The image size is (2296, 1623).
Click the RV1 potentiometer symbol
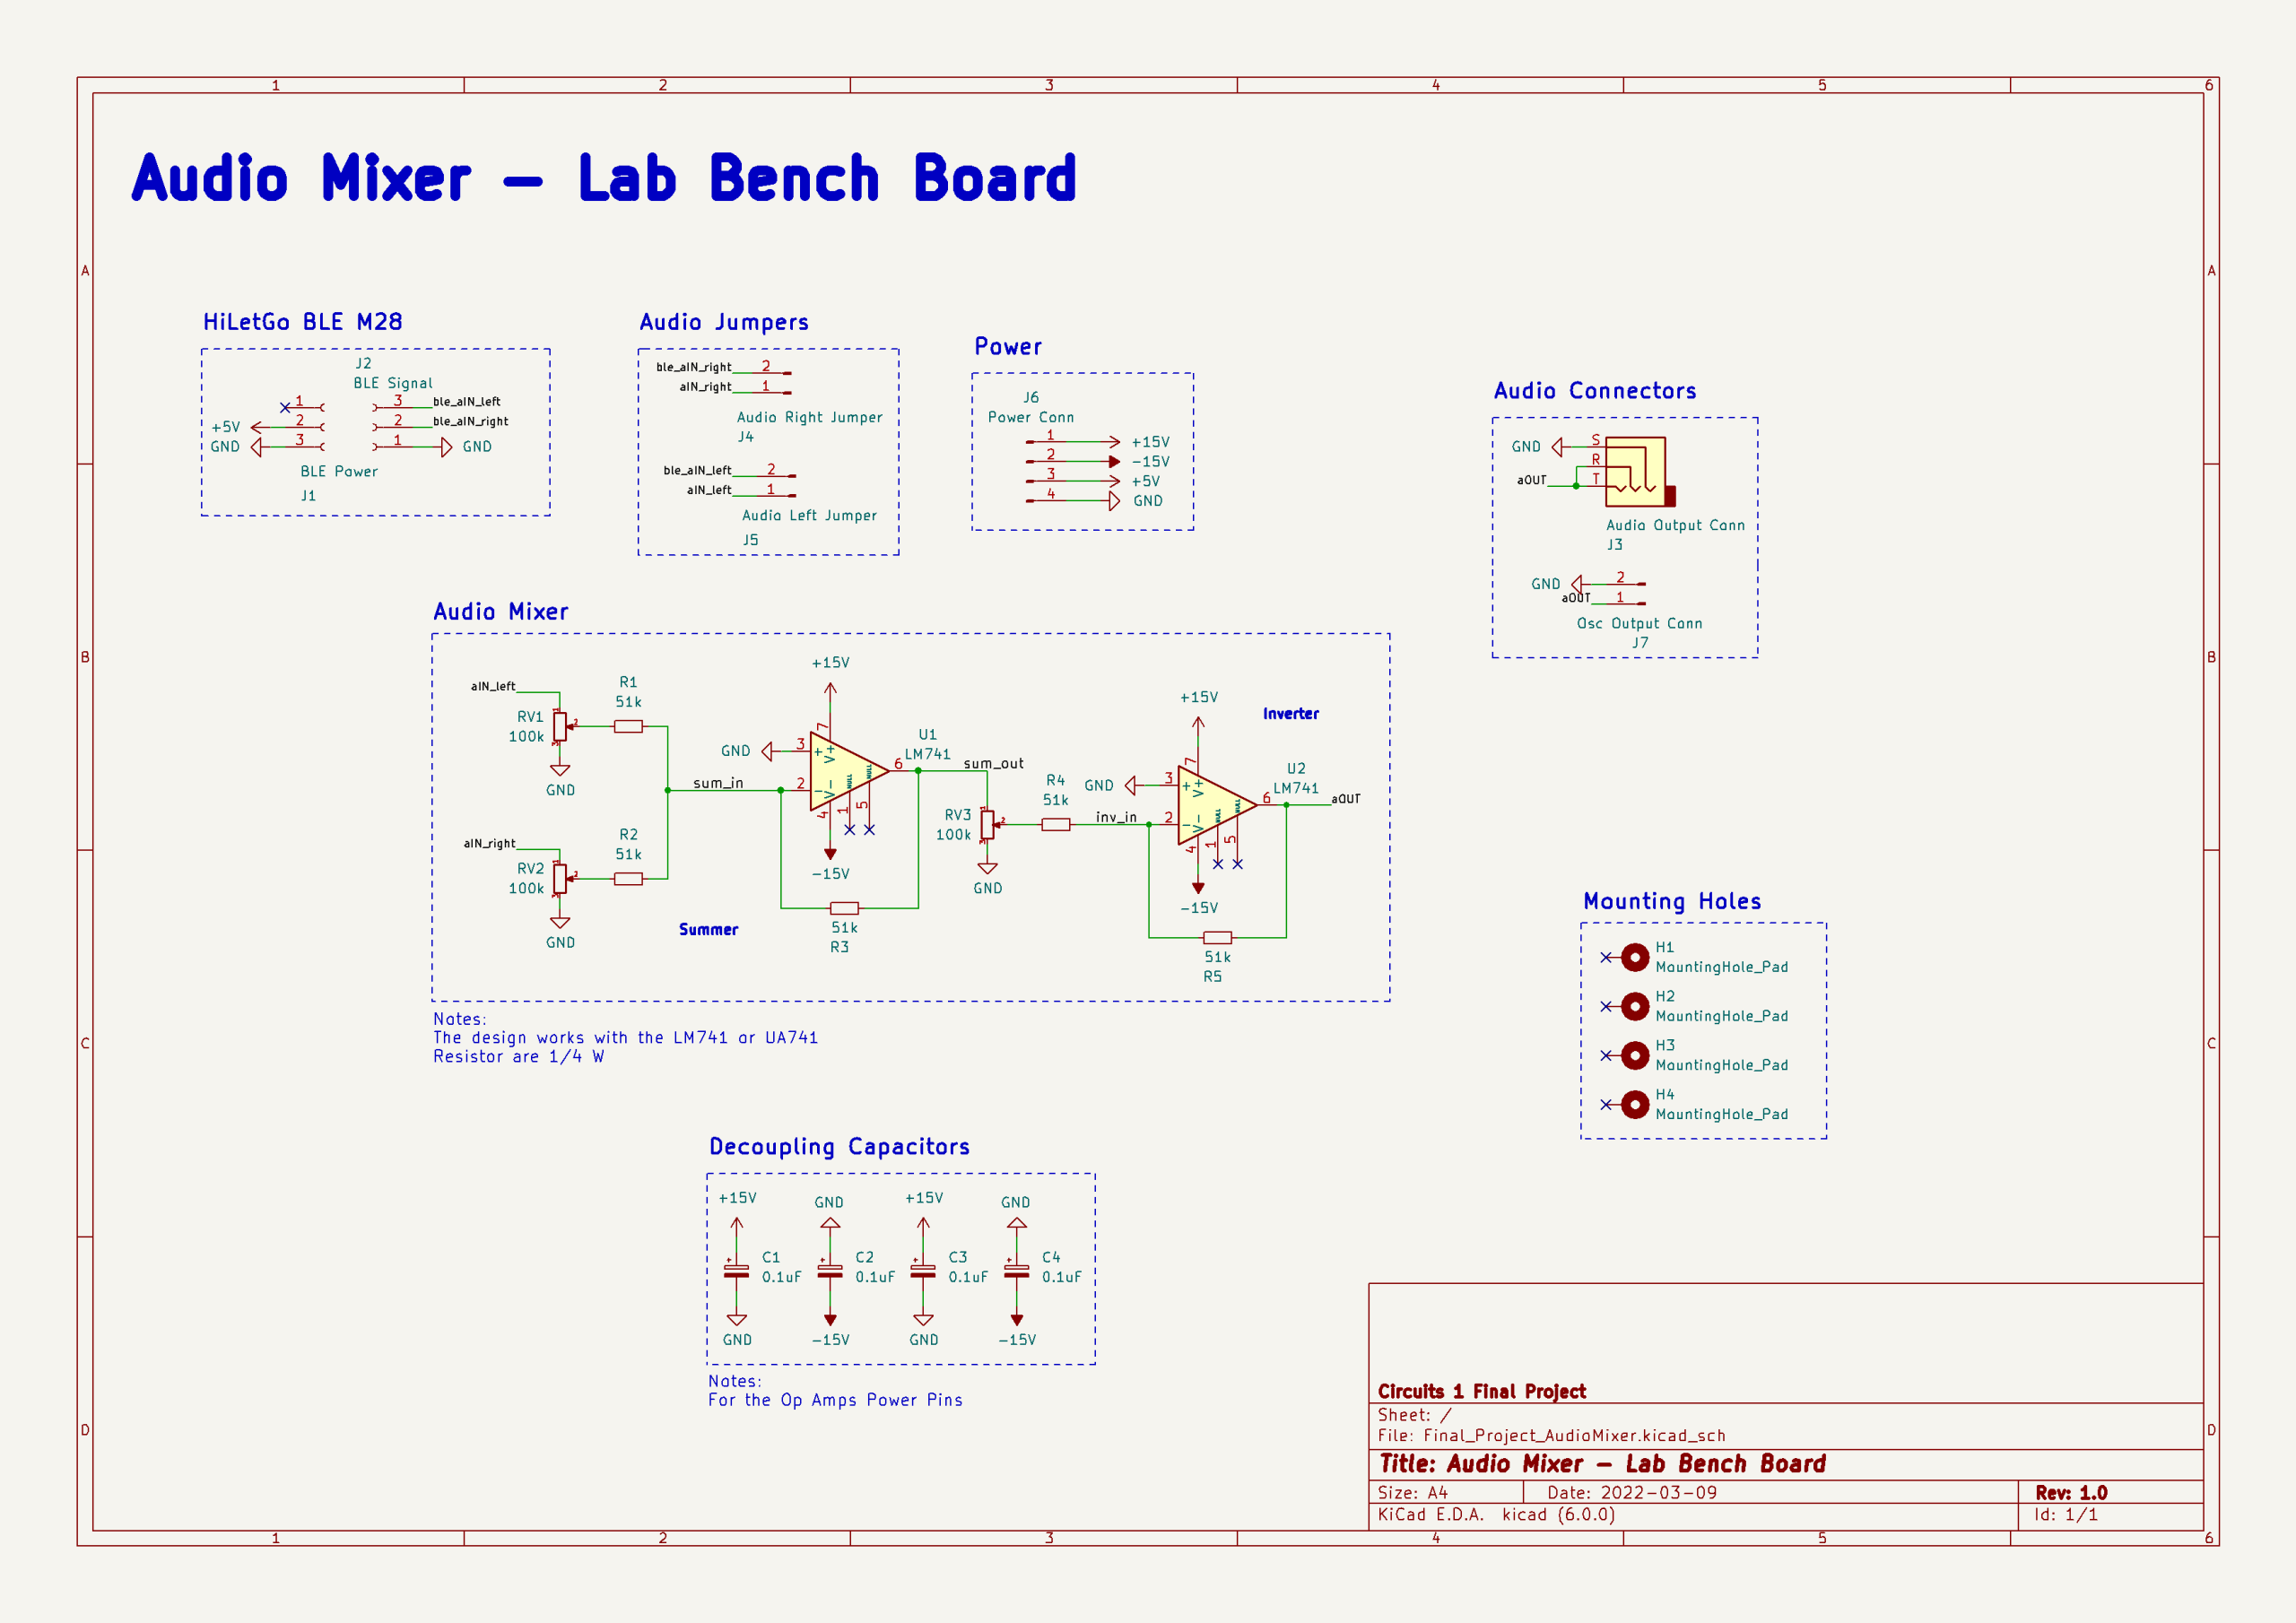[561, 727]
